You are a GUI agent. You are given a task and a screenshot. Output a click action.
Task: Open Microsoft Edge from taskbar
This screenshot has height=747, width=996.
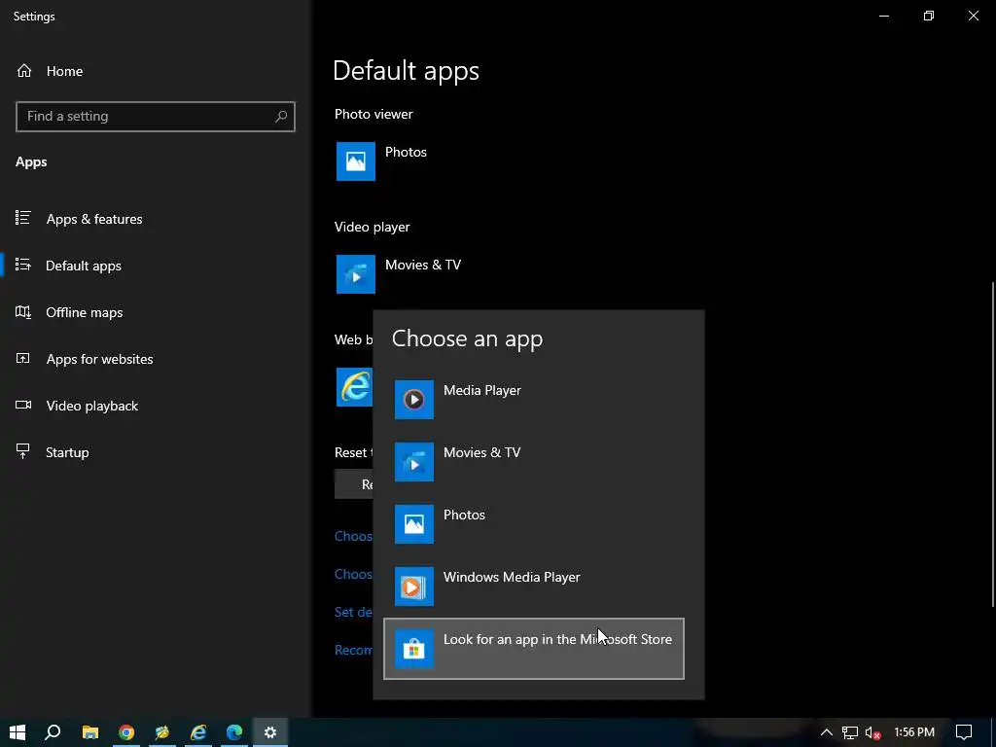click(234, 732)
